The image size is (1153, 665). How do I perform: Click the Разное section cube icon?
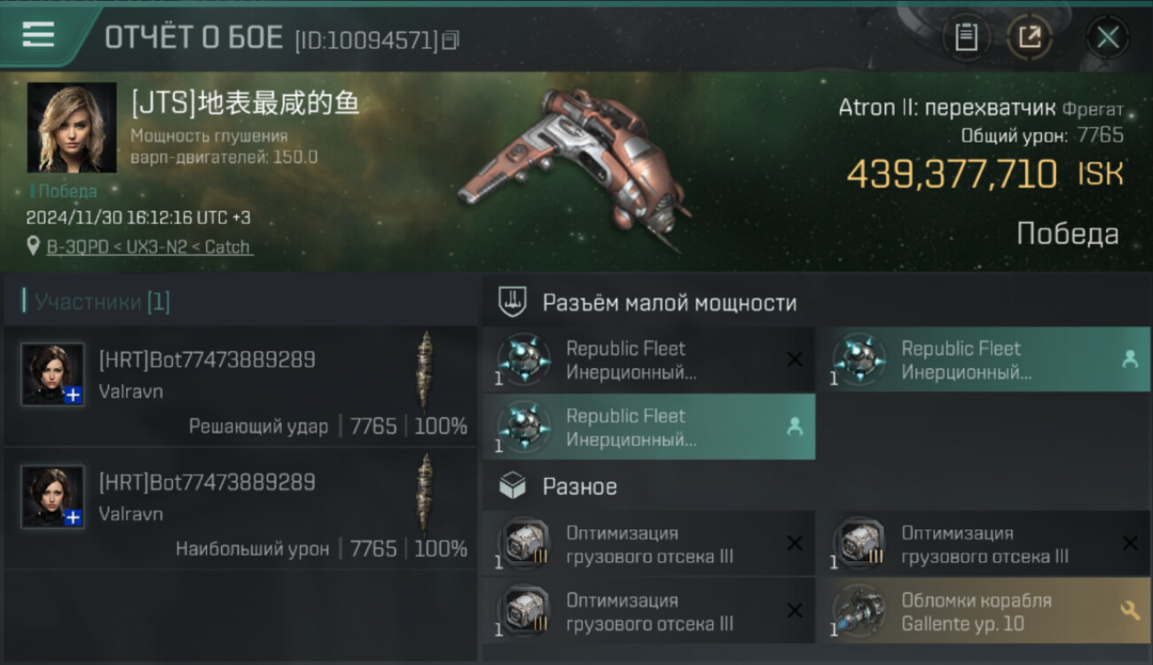[x=513, y=486]
